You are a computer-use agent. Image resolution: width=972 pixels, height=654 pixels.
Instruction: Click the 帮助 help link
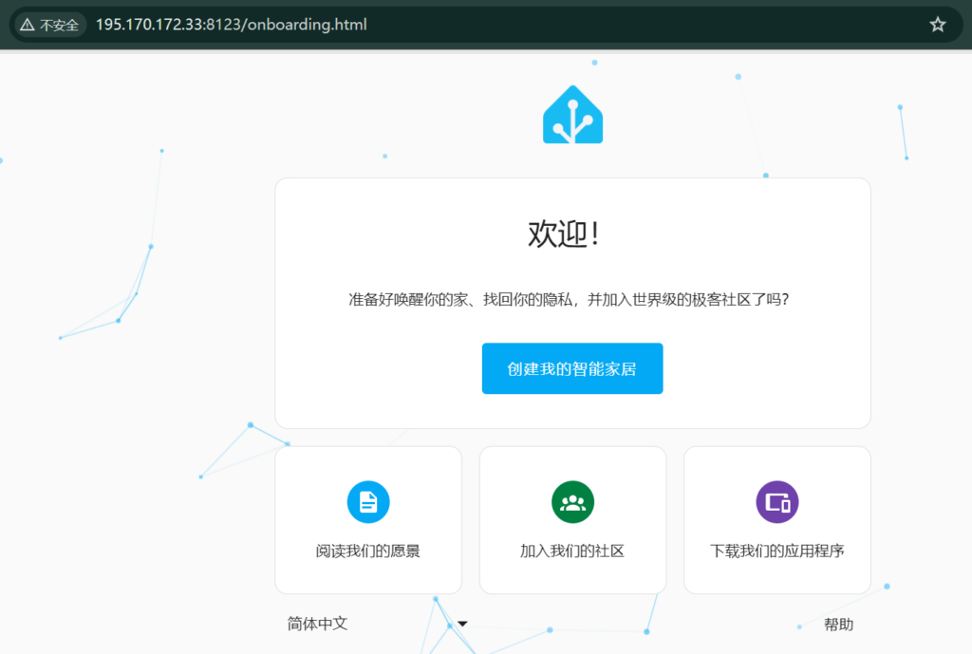[839, 625]
